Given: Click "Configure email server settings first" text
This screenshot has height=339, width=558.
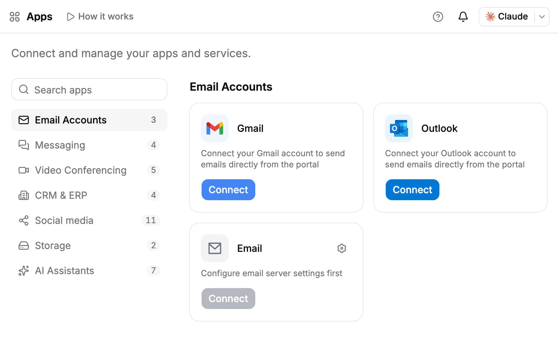Looking at the screenshot, I should click(272, 273).
